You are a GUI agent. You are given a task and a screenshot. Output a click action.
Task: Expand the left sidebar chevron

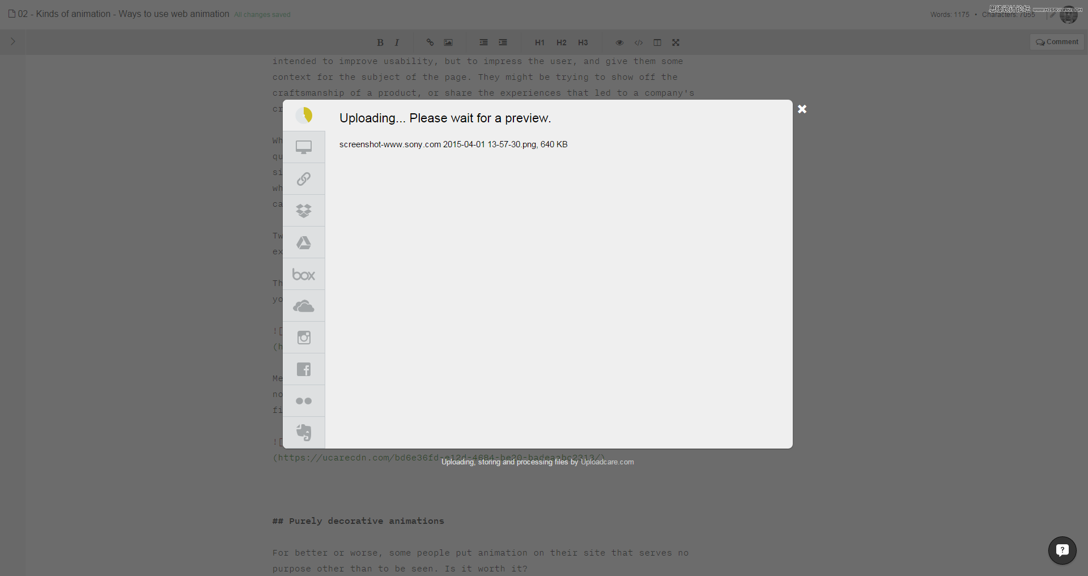[12, 41]
